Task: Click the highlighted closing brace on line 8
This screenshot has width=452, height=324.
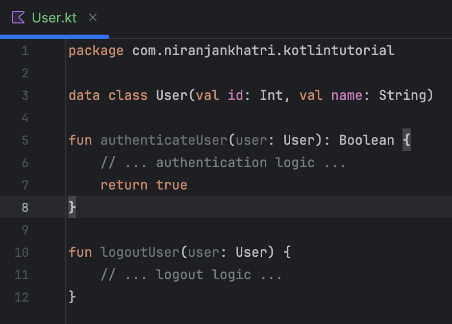Action: coord(72,207)
